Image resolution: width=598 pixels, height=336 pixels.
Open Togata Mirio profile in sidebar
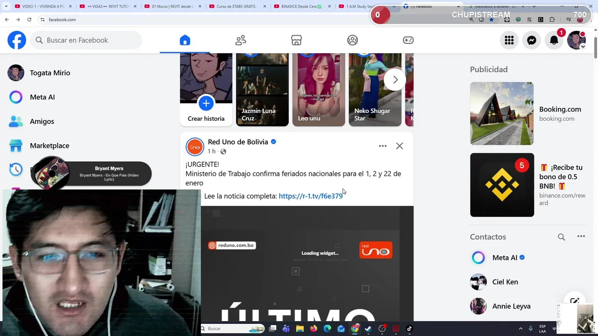[50, 73]
